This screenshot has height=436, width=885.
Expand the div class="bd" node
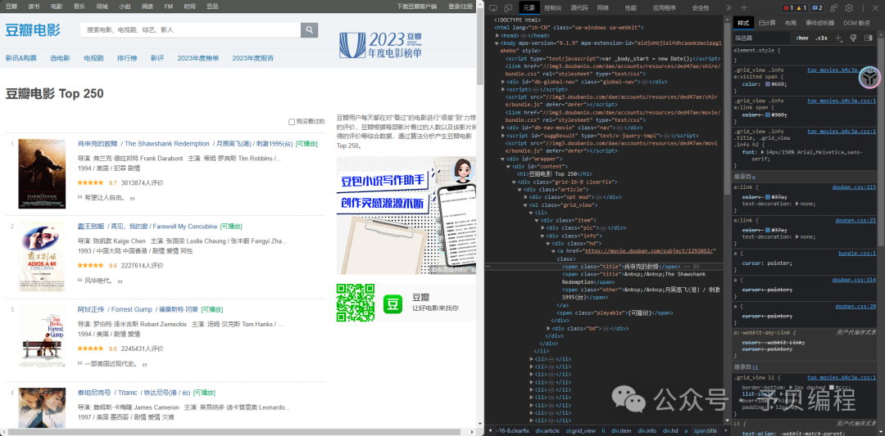click(x=548, y=328)
